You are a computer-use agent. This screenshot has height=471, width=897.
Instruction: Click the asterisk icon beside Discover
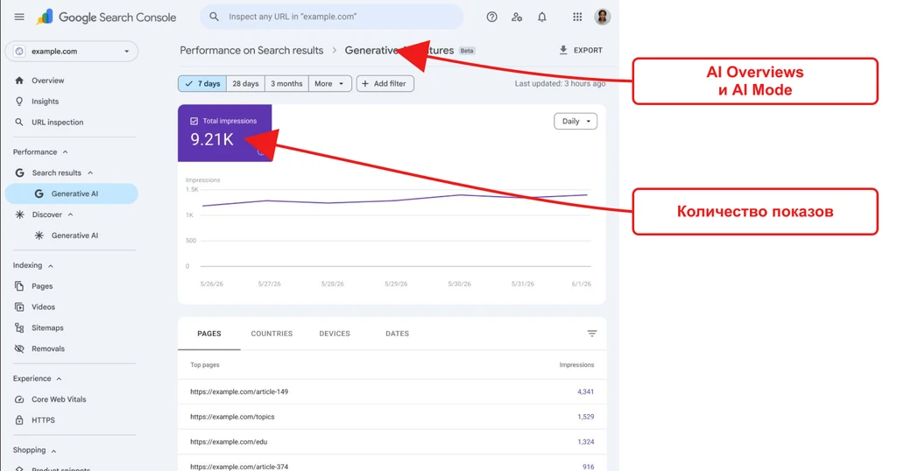(19, 214)
